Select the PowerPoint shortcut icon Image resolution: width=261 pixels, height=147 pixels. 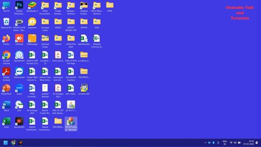[7, 89]
